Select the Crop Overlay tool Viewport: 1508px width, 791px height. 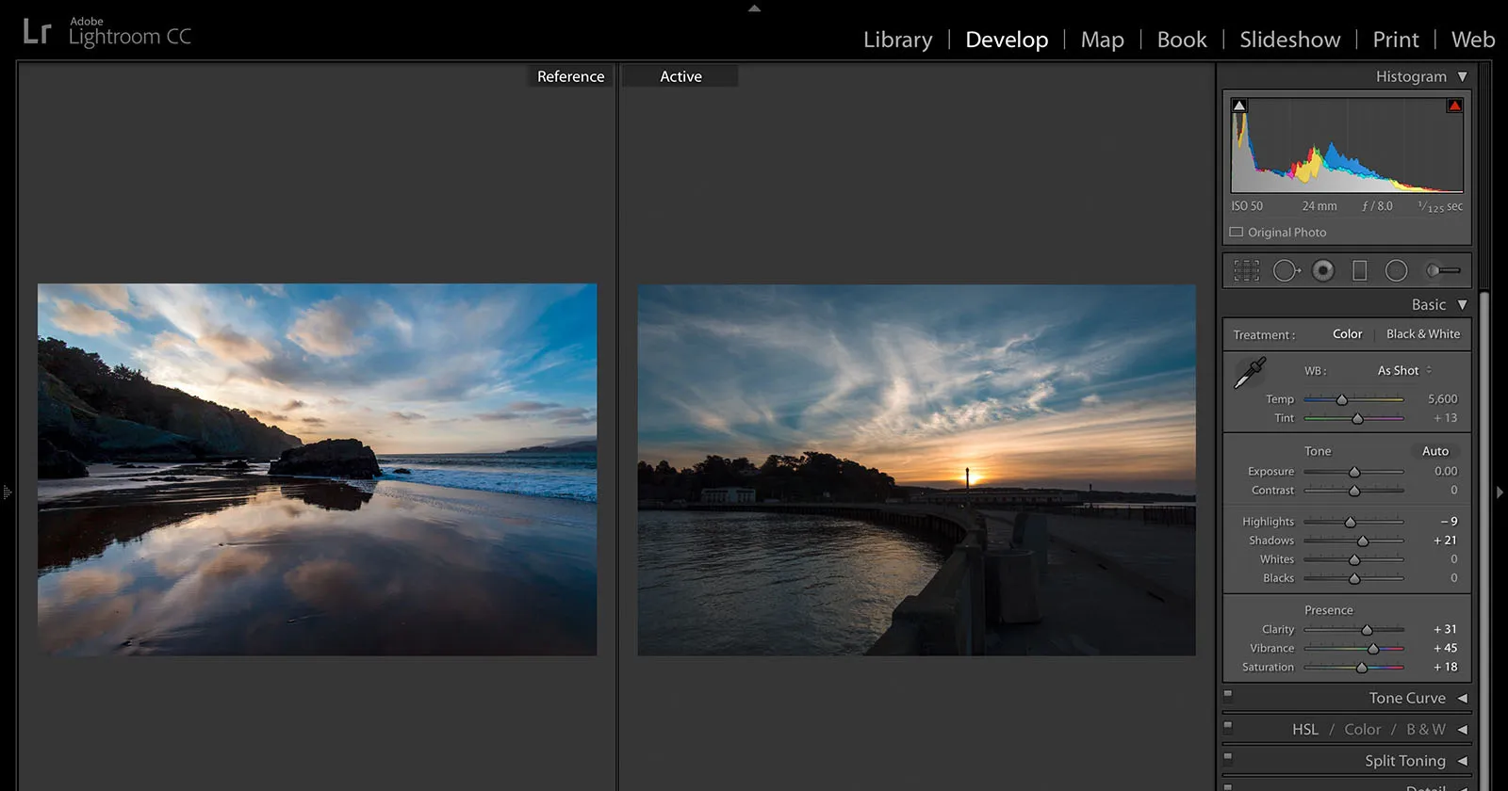[1246, 271]
